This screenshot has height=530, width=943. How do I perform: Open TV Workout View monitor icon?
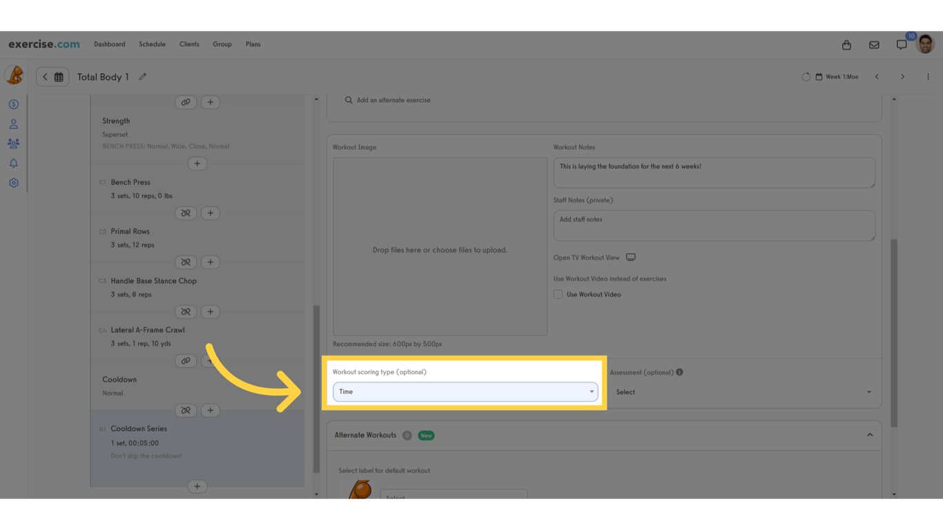pos(630,256)
